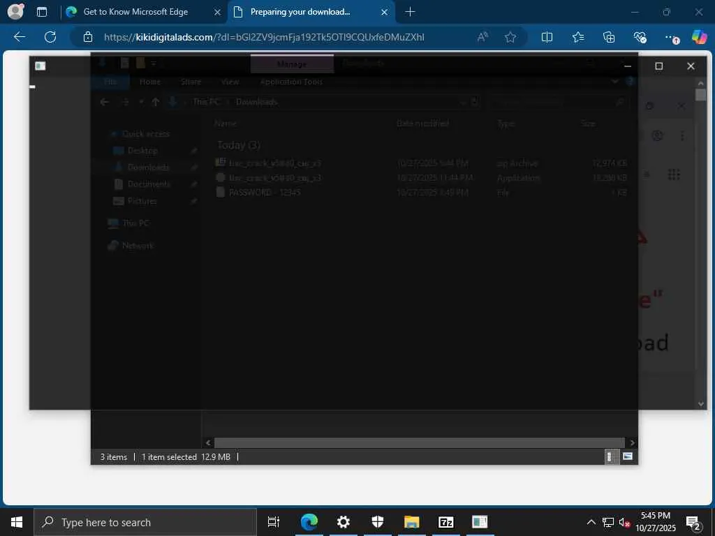Open Settings gear from the taskbar
This screenshot has width=715, height=536.
pyautogui.click(x=343, y=522)
